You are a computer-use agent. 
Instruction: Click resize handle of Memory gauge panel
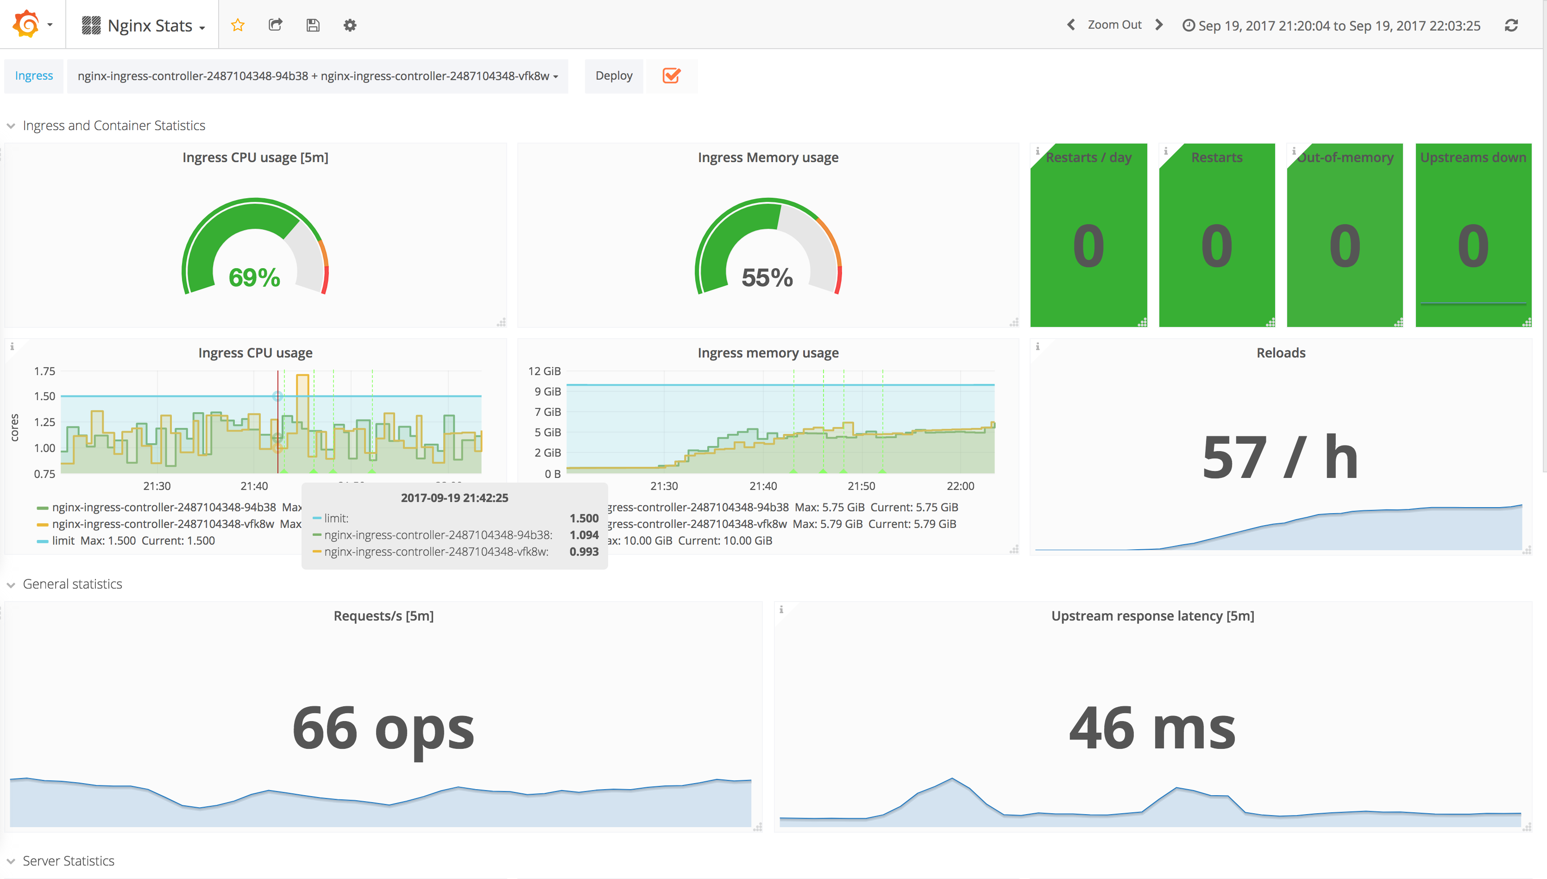(x=1014, y=322)
